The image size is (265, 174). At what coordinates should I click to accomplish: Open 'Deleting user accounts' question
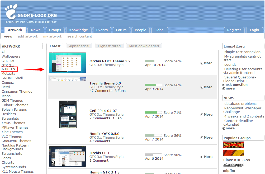(x=243, y=71)
